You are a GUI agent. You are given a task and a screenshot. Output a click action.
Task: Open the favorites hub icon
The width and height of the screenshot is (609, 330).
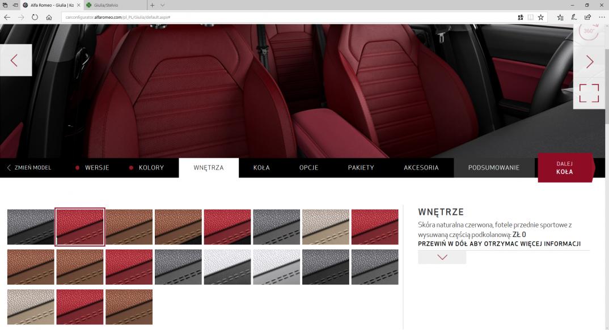tap(560, 17)
